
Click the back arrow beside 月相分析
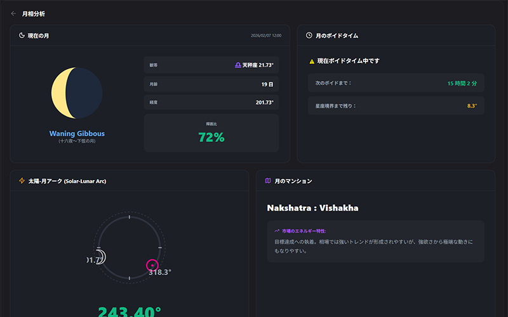coord(13,13)
